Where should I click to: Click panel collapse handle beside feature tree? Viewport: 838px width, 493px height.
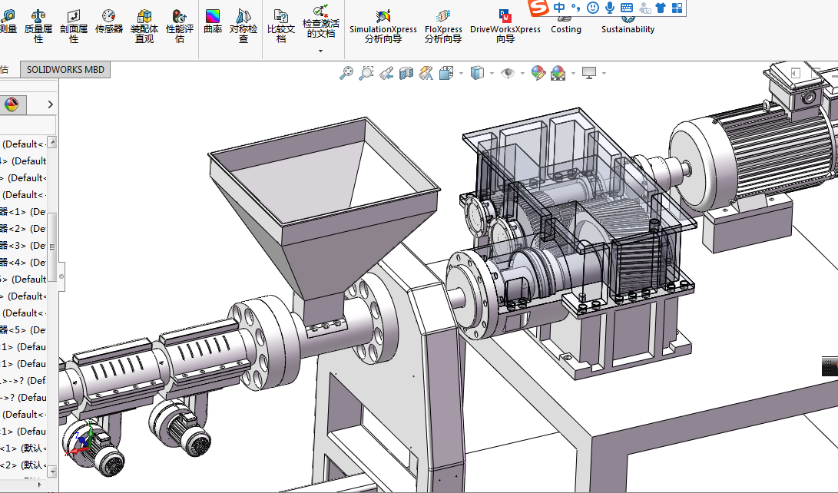[61, 276]
